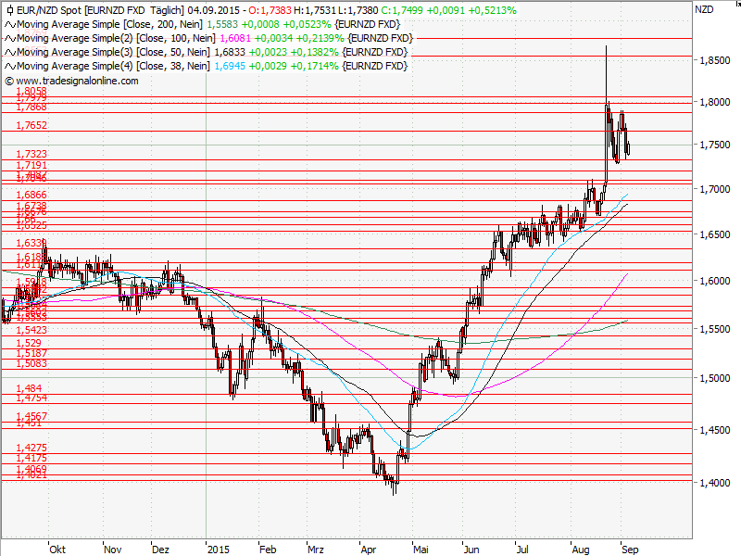Select the 1,5083 horizontal level label
The image size is (741, 556).
pos(31,364)
